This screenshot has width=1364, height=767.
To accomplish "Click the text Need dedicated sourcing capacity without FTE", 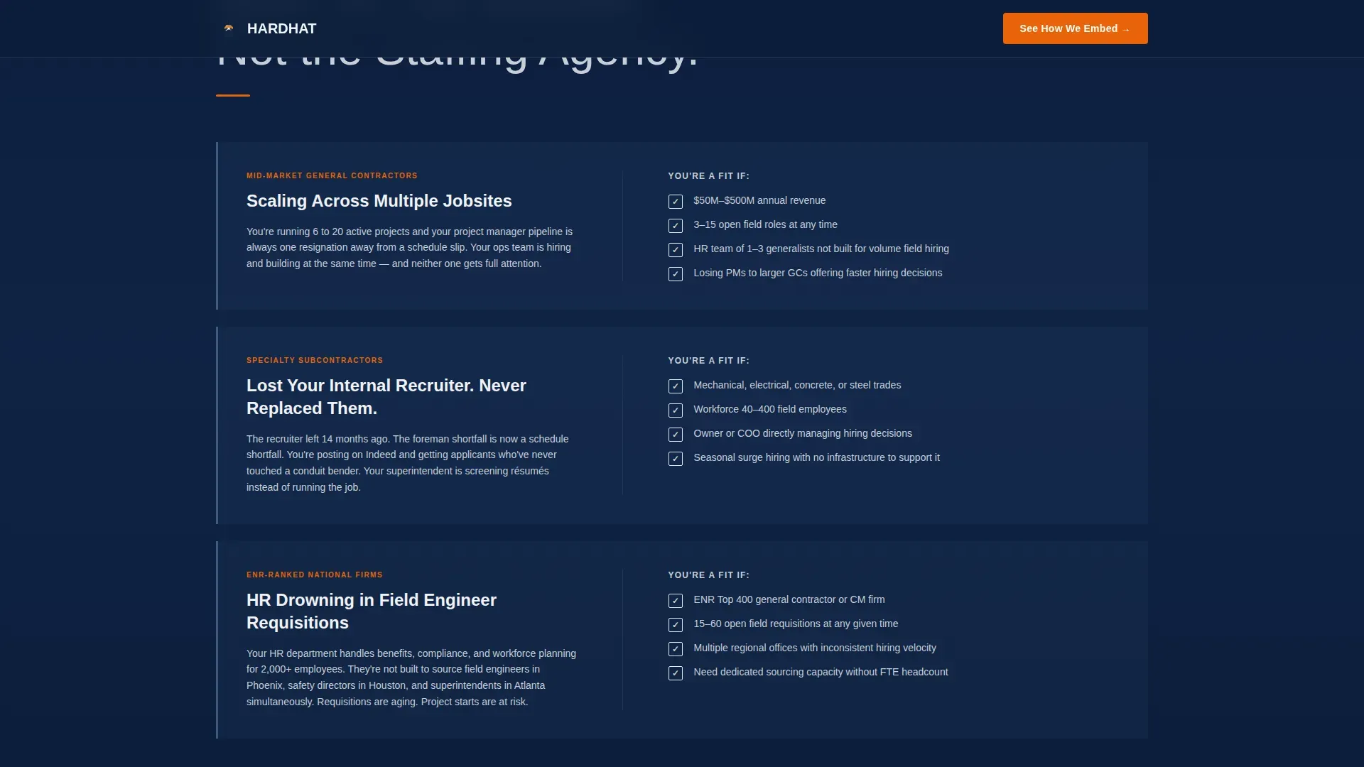I will point(821,672).
